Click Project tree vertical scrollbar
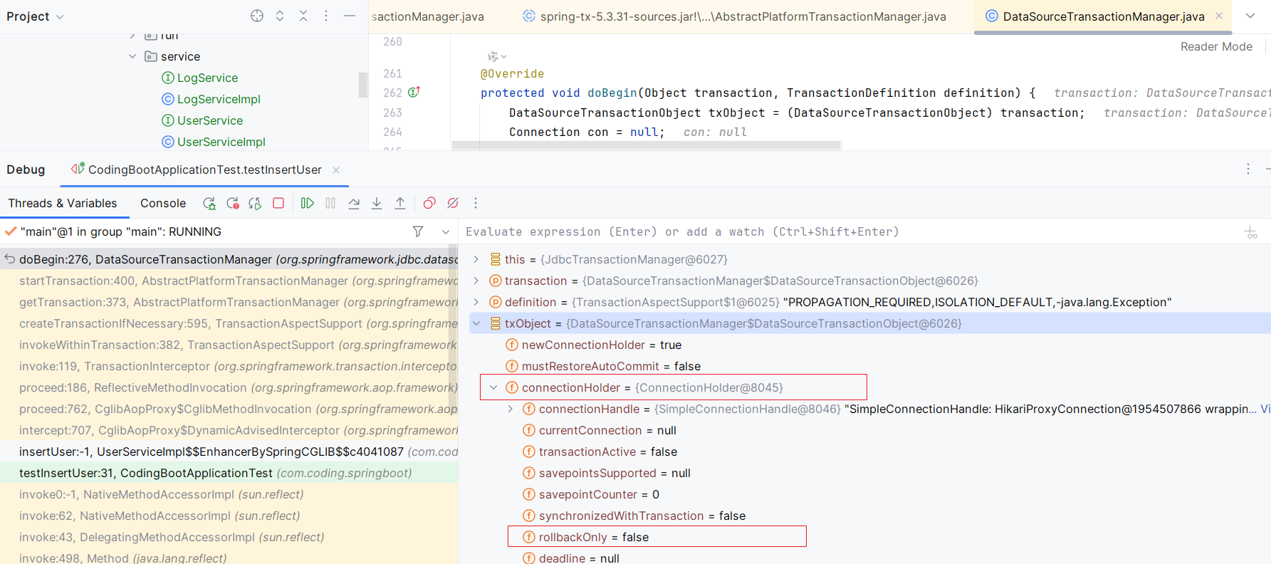The width and height of the screenshot is (1271, 564). 363,84
